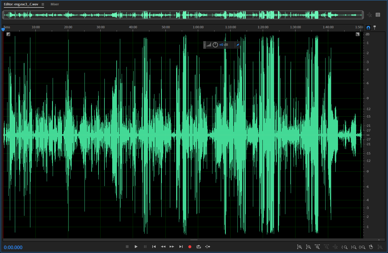Zoom in on amplitude
This screenshot has height=253, width=388.
click(x=300, y=247)
